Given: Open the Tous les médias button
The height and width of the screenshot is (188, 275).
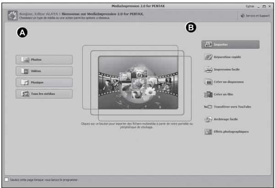Looking at the screenshot, I should click(x=44, y=94).
